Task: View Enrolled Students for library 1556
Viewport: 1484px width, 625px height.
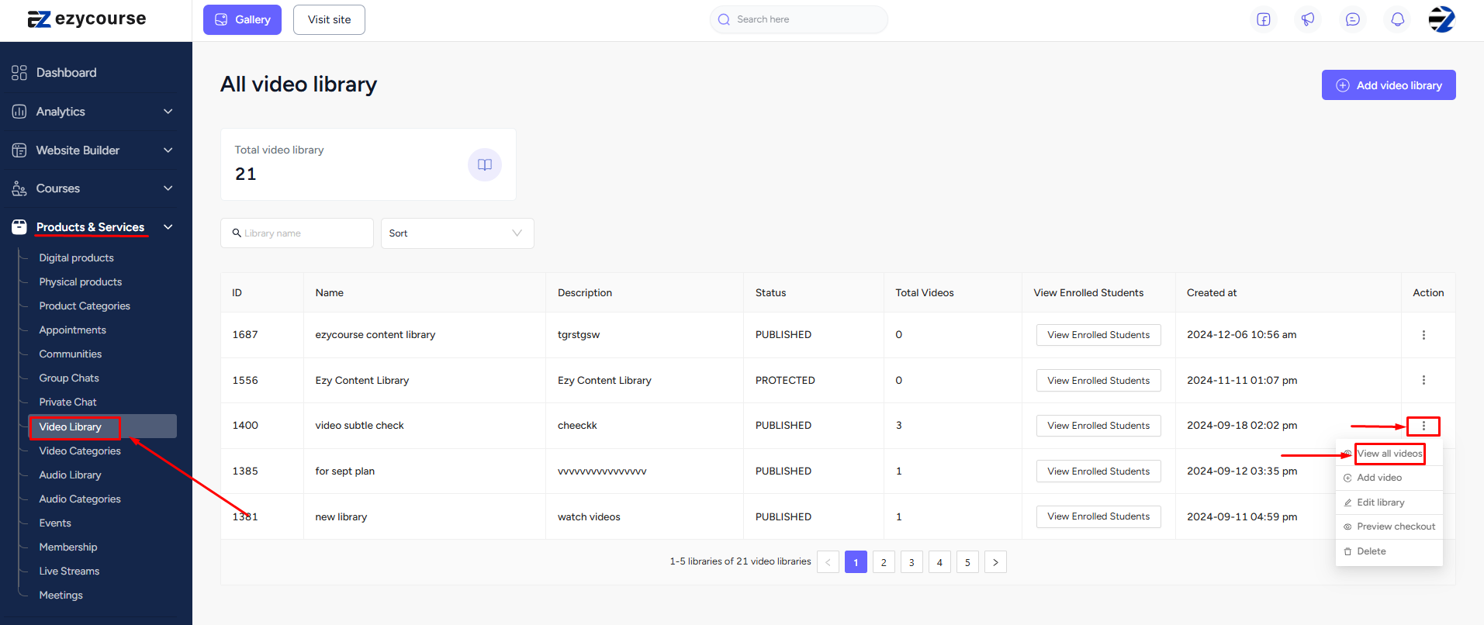Action: click(x=1098, y=381)
